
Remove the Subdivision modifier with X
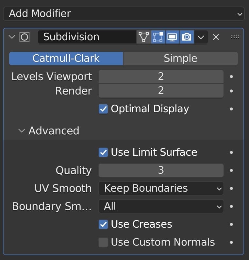pos(216,37)
